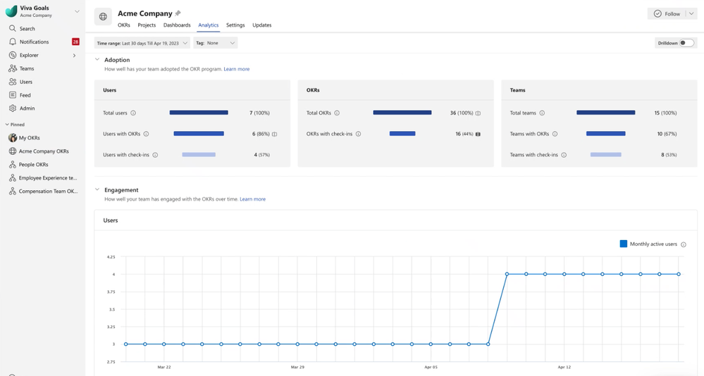This screenshot has width=704, height=376.
Task: Collapse the Engagement section
Action: [x=97, y=189]
